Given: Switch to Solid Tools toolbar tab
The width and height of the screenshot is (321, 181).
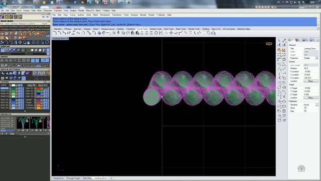Looking at the screenshot, I should pyautogui.click(x=169, y=29).
